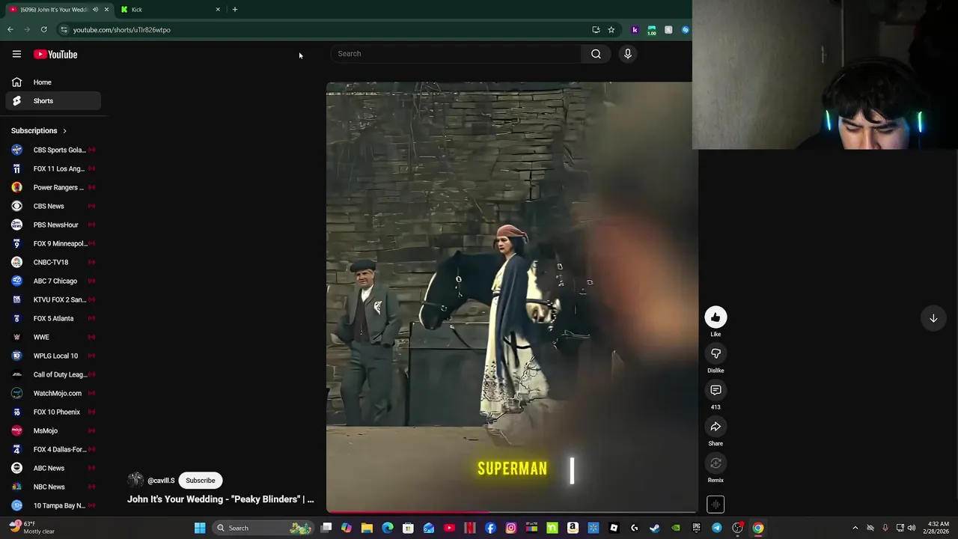Open PBS NewsHour channel
The image size is (958, 539).
pyautogui.click(x=53, y=225)
